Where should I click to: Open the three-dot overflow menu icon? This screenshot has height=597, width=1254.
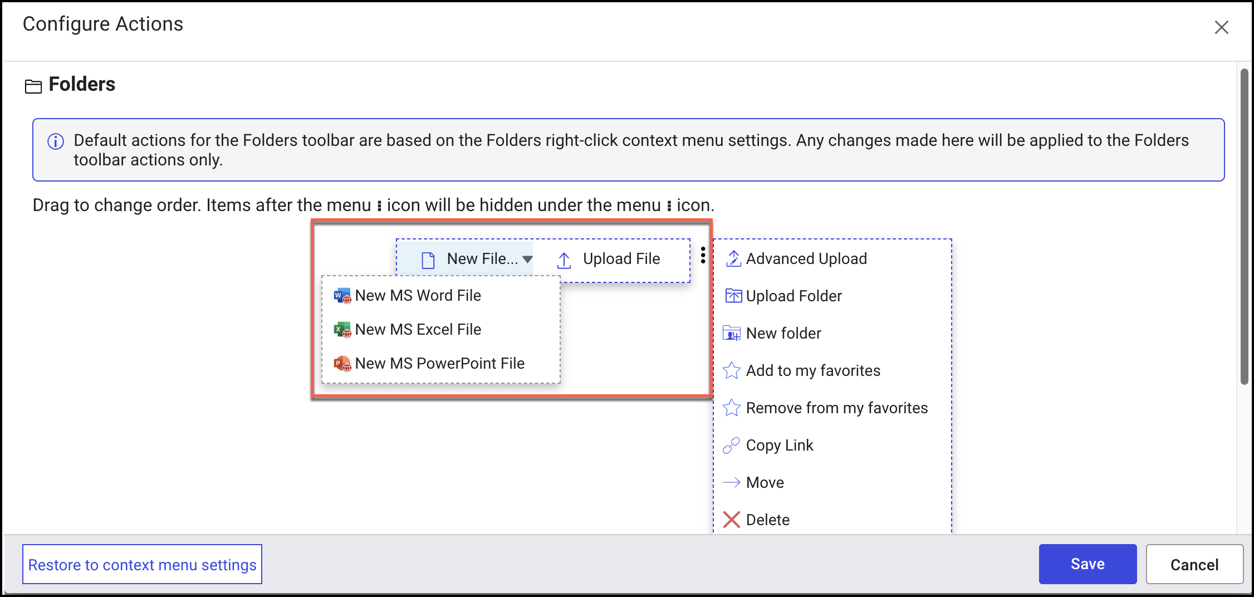(703, 255)
